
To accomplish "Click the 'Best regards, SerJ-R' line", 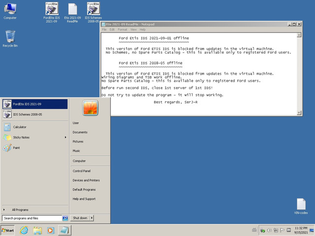I will point(176,102).
